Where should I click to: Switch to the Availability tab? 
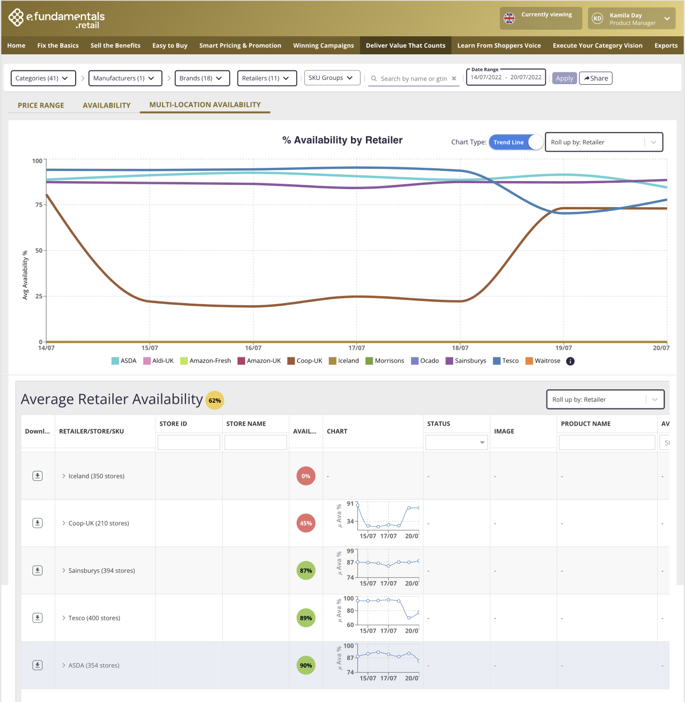click(107, 105)
